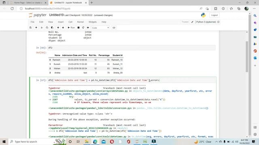Move selected cell down arrow
The width and height of the screenshot is (259, 145).
[x=63, y=28]
